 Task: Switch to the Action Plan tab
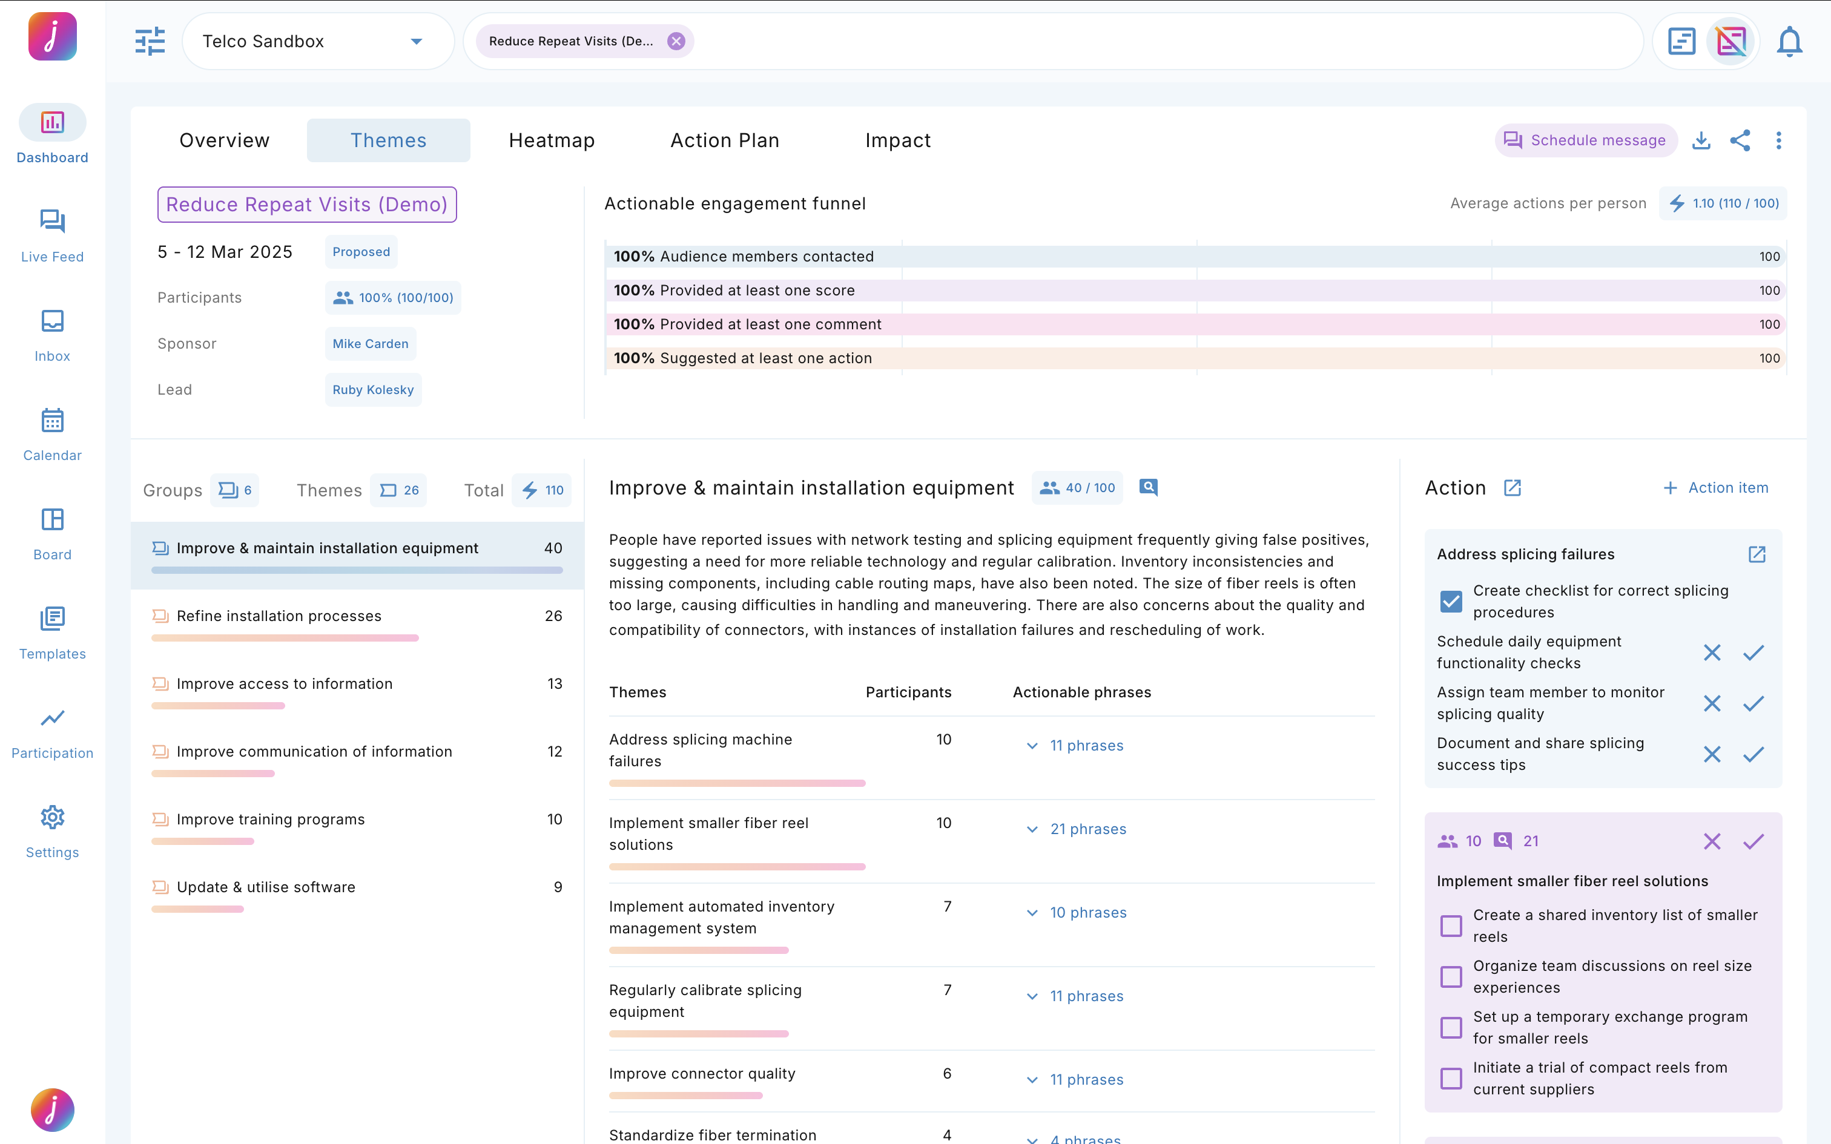[x=724, y=140]
